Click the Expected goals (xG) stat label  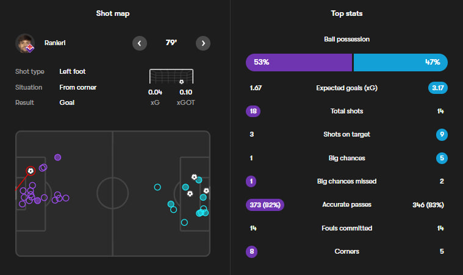346,88
